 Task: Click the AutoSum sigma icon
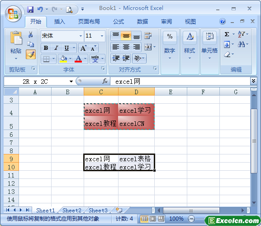coord(227,34)
